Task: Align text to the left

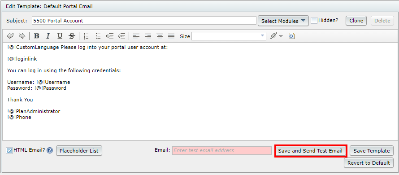Action: [136, 36]
